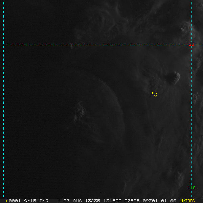Click the green longitude label "110"
Screen dimensions: 203x203
191,188
